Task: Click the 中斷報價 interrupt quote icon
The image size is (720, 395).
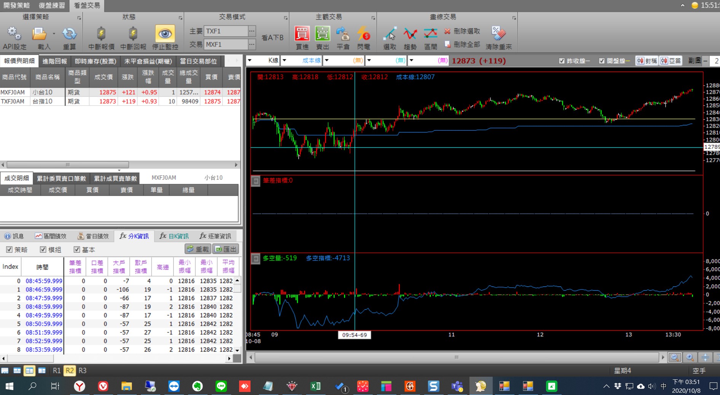Action: click(101, 34)
